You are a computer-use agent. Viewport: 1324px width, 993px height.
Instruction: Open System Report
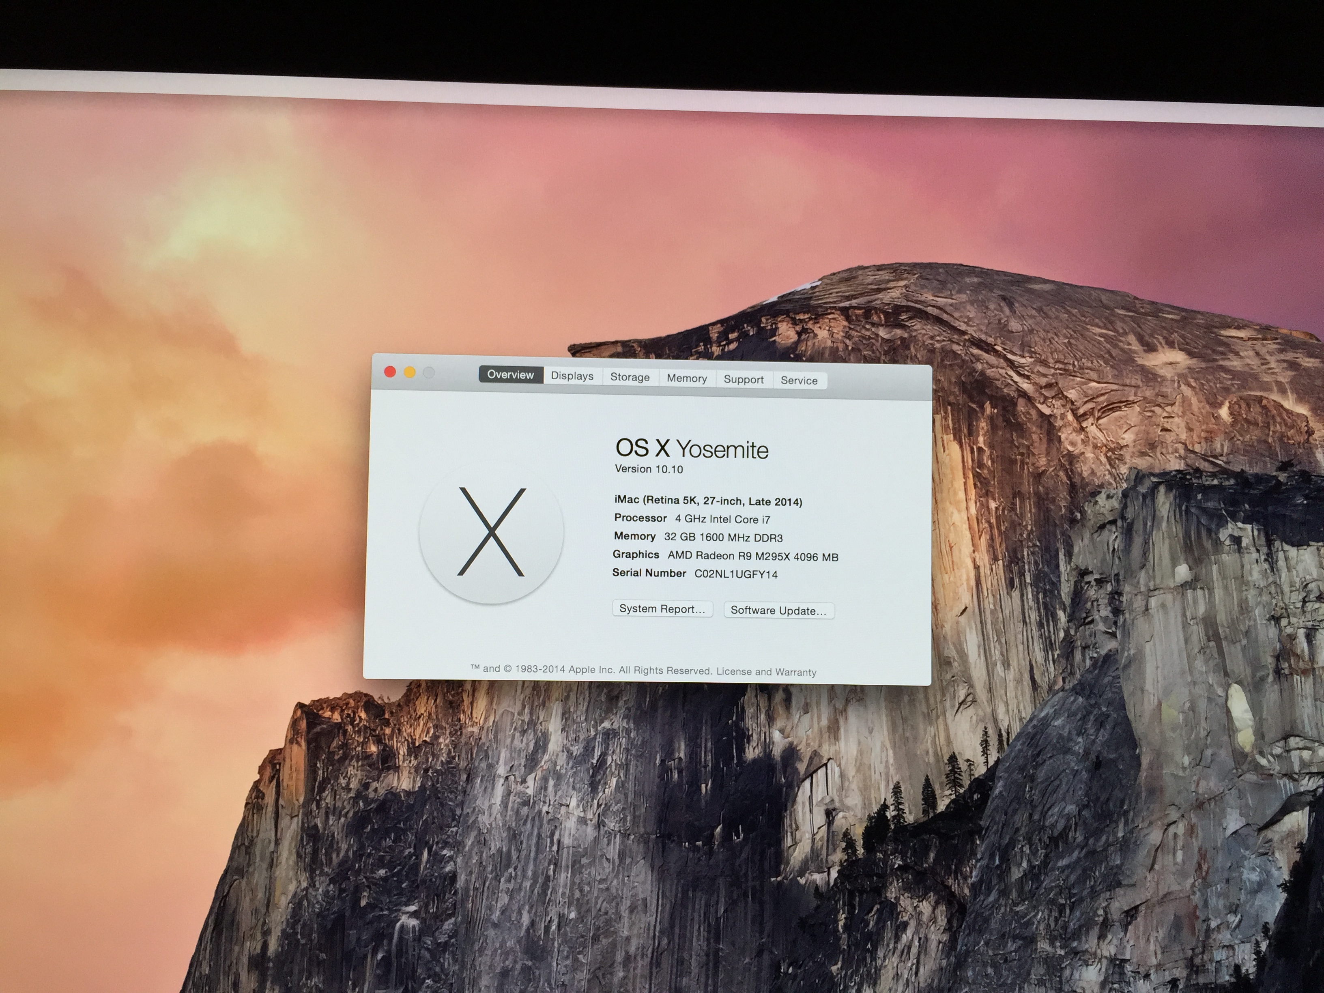(662, 609)
